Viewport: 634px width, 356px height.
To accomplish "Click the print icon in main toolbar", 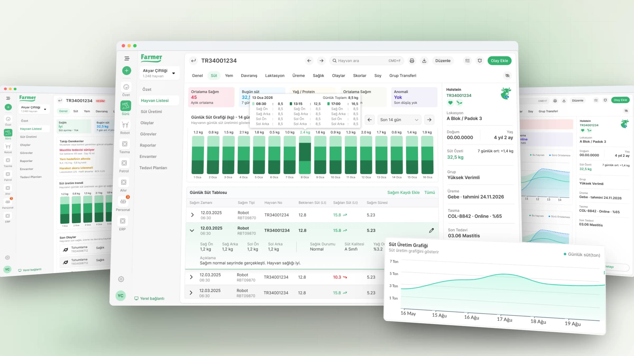I will 412,61.
